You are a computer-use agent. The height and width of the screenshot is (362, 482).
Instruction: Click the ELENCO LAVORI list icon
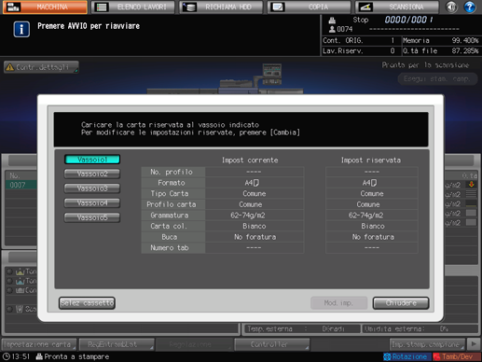102,7
